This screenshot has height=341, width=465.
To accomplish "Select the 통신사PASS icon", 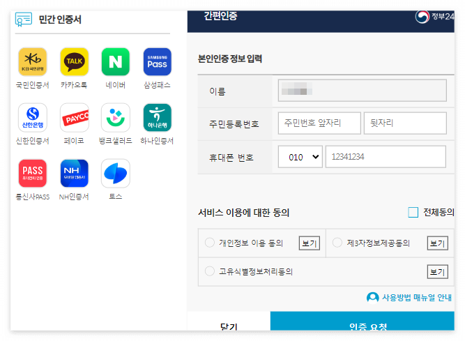I will [33, 174].
